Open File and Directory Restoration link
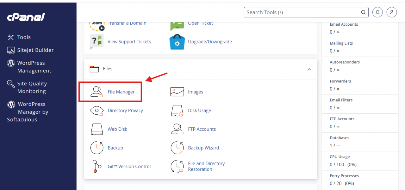Viewport: 405px width, 190px height. click(206, 167)
